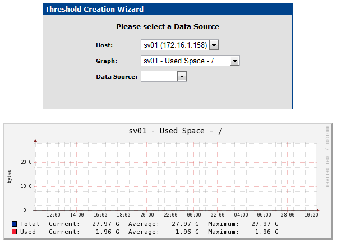Click the graph title 'sv01 - Used Space - /'
Image resolution: width=337 pixels, height=244 pixels.
176,131
